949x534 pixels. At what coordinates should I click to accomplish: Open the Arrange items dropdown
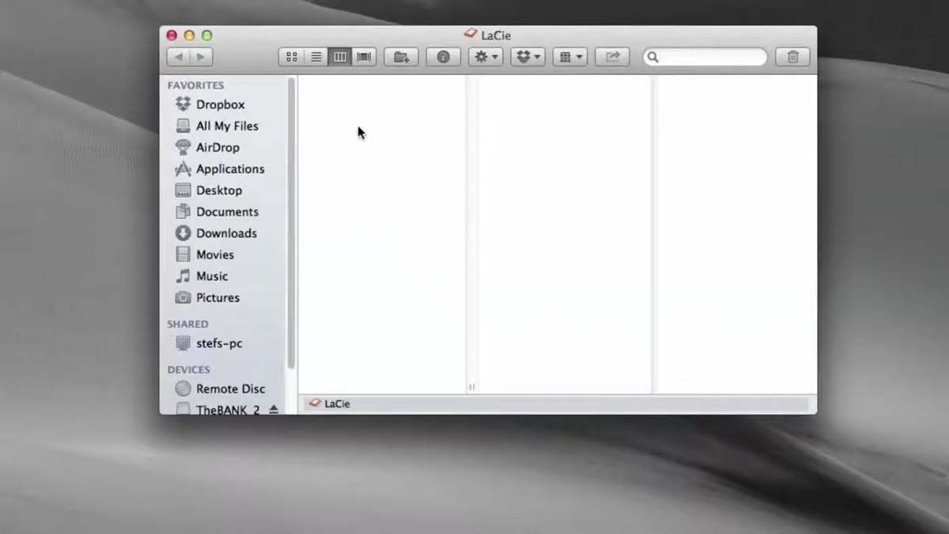[569, 57]
